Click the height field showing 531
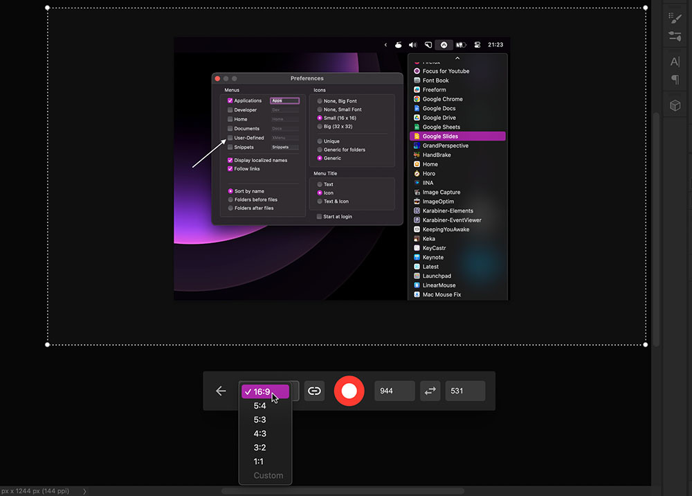The height and width of the screenshot is (496, 692). 465,391
